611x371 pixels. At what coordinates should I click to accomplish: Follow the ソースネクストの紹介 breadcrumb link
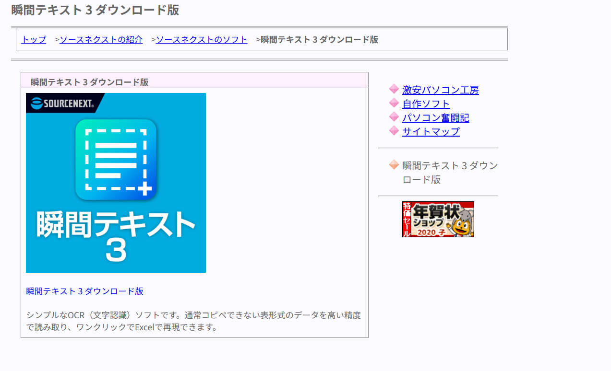[x=101, y=39]
